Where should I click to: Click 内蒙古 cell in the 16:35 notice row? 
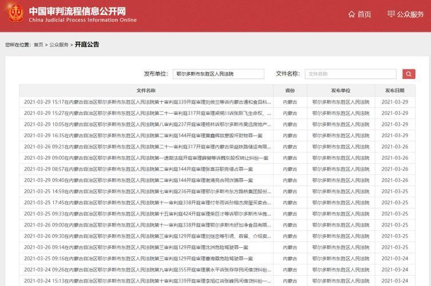tap(290, 136)
